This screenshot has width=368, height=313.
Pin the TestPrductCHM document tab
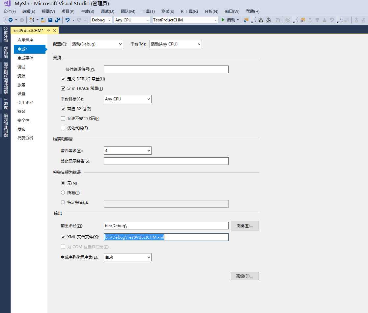click(48, 31)
